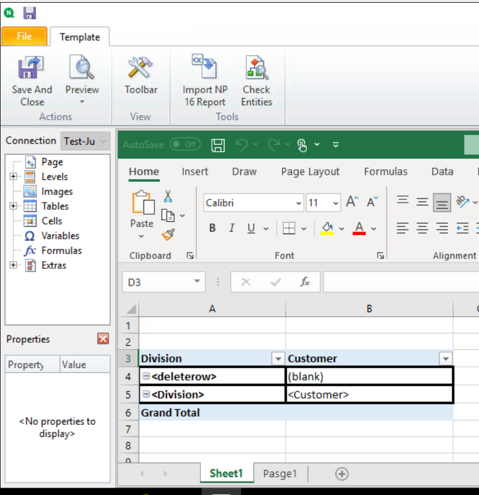
Task: Open the Name Box dropdown arrow
Action: point(197,281)
